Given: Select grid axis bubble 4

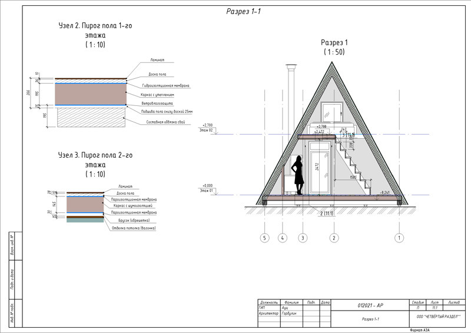Looking at the screenshot, I should pyautogui.click(x=283, y=238).
